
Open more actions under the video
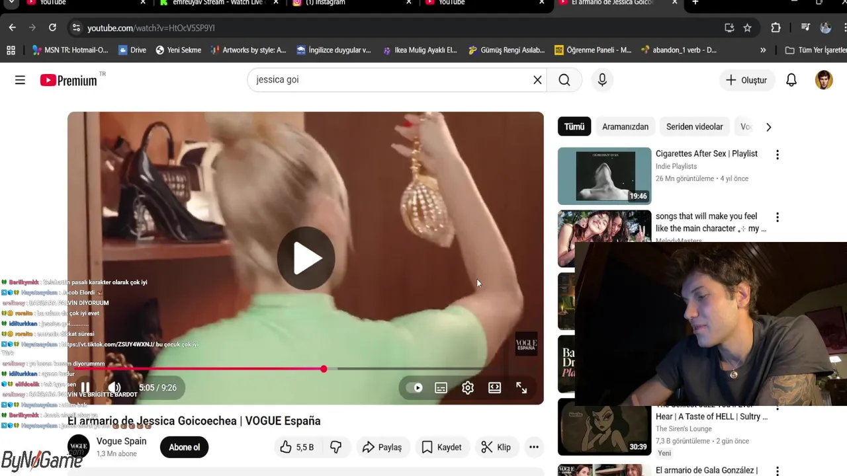(x=534, y=448)
